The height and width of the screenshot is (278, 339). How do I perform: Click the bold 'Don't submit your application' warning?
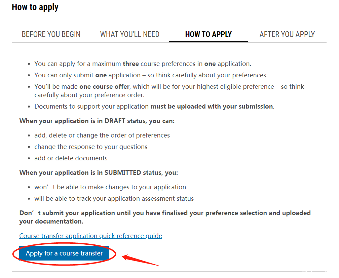click(165, 217)
